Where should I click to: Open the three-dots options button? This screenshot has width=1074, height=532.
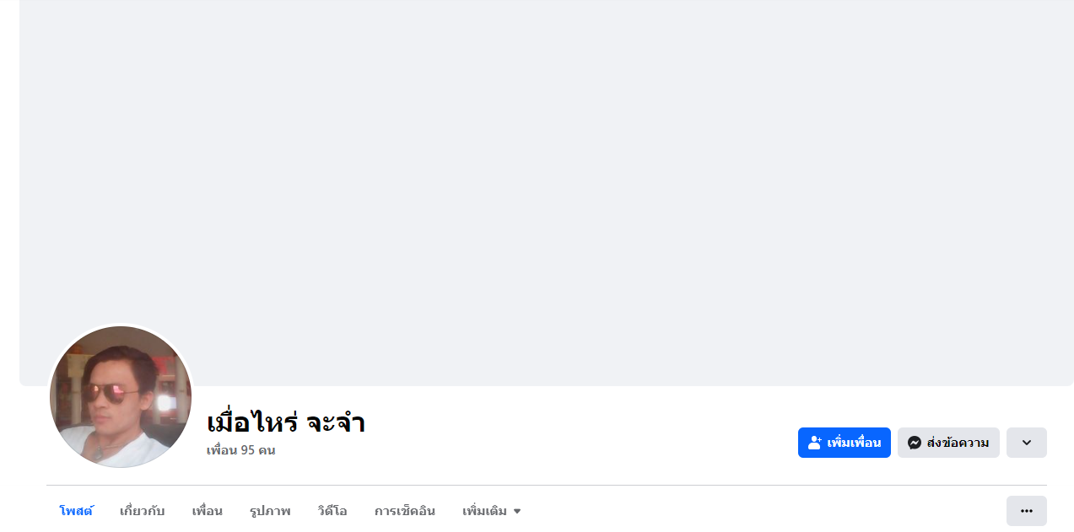click(1027, 511)
